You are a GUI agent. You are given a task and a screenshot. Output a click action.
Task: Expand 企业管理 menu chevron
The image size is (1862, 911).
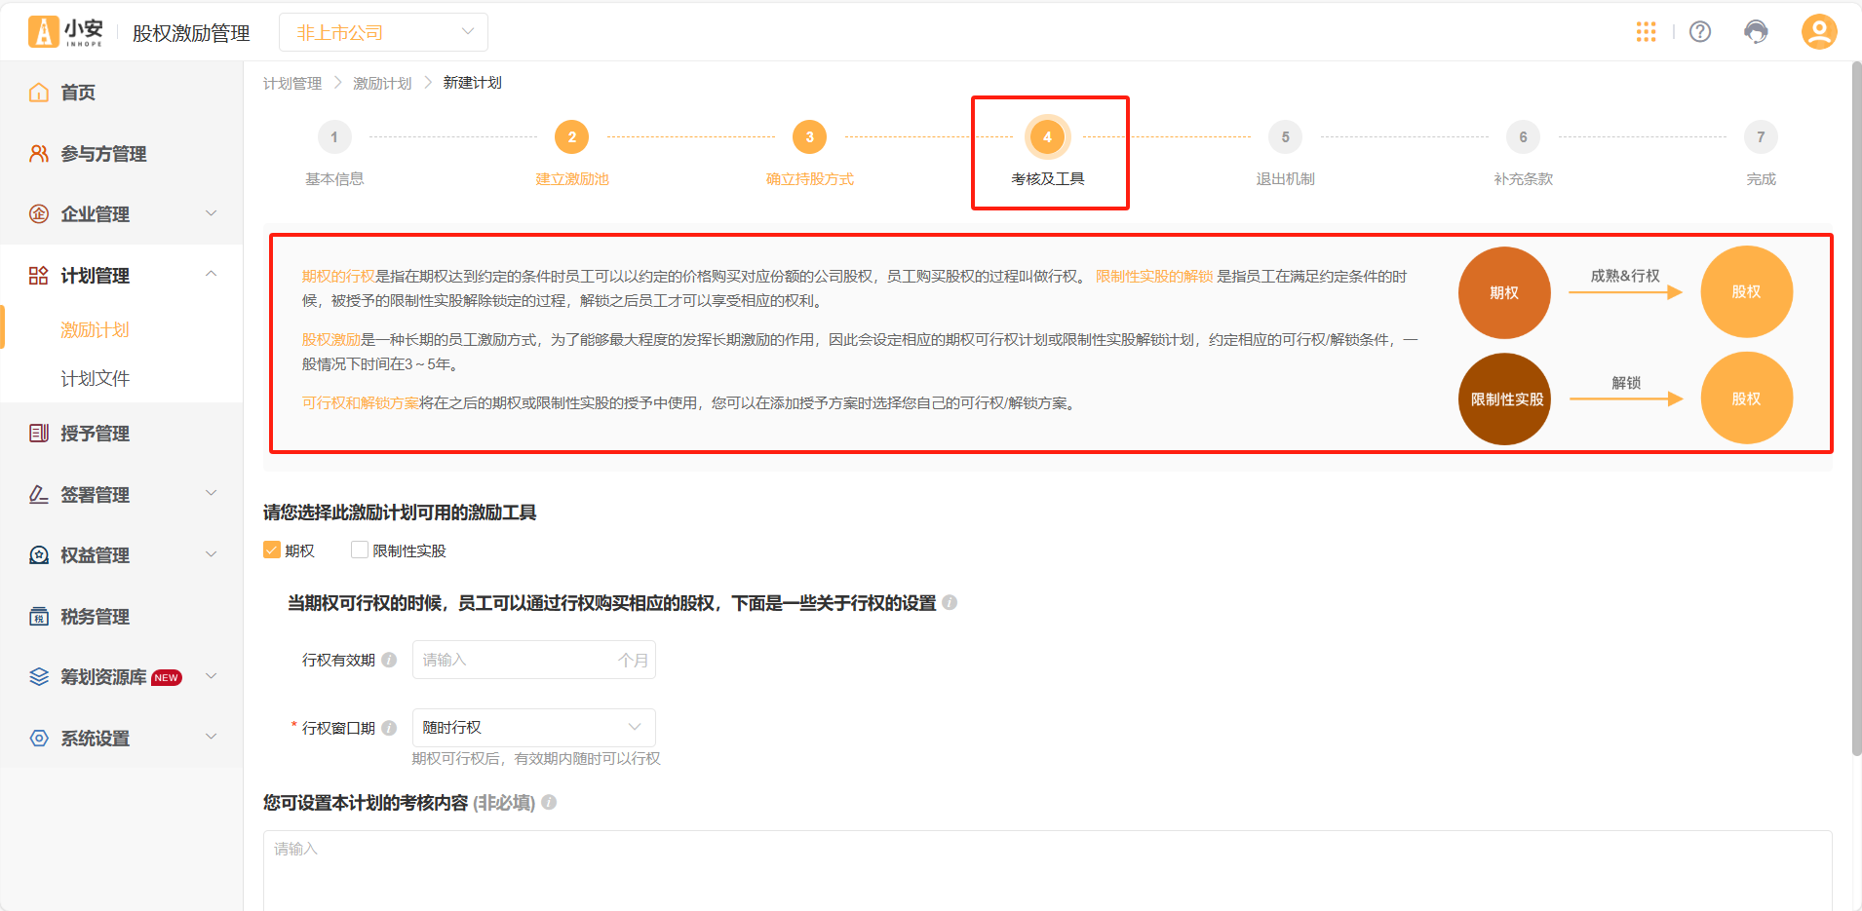tap(212, 213)
